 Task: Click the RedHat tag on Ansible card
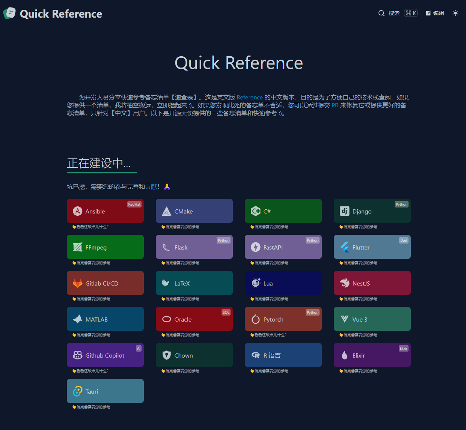pos(134,204)
